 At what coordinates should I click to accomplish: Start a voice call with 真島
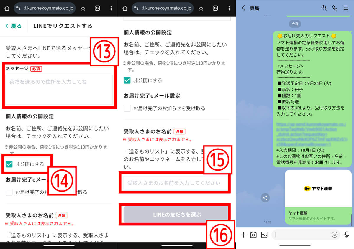pyautogui.click(x=335, y=8)
